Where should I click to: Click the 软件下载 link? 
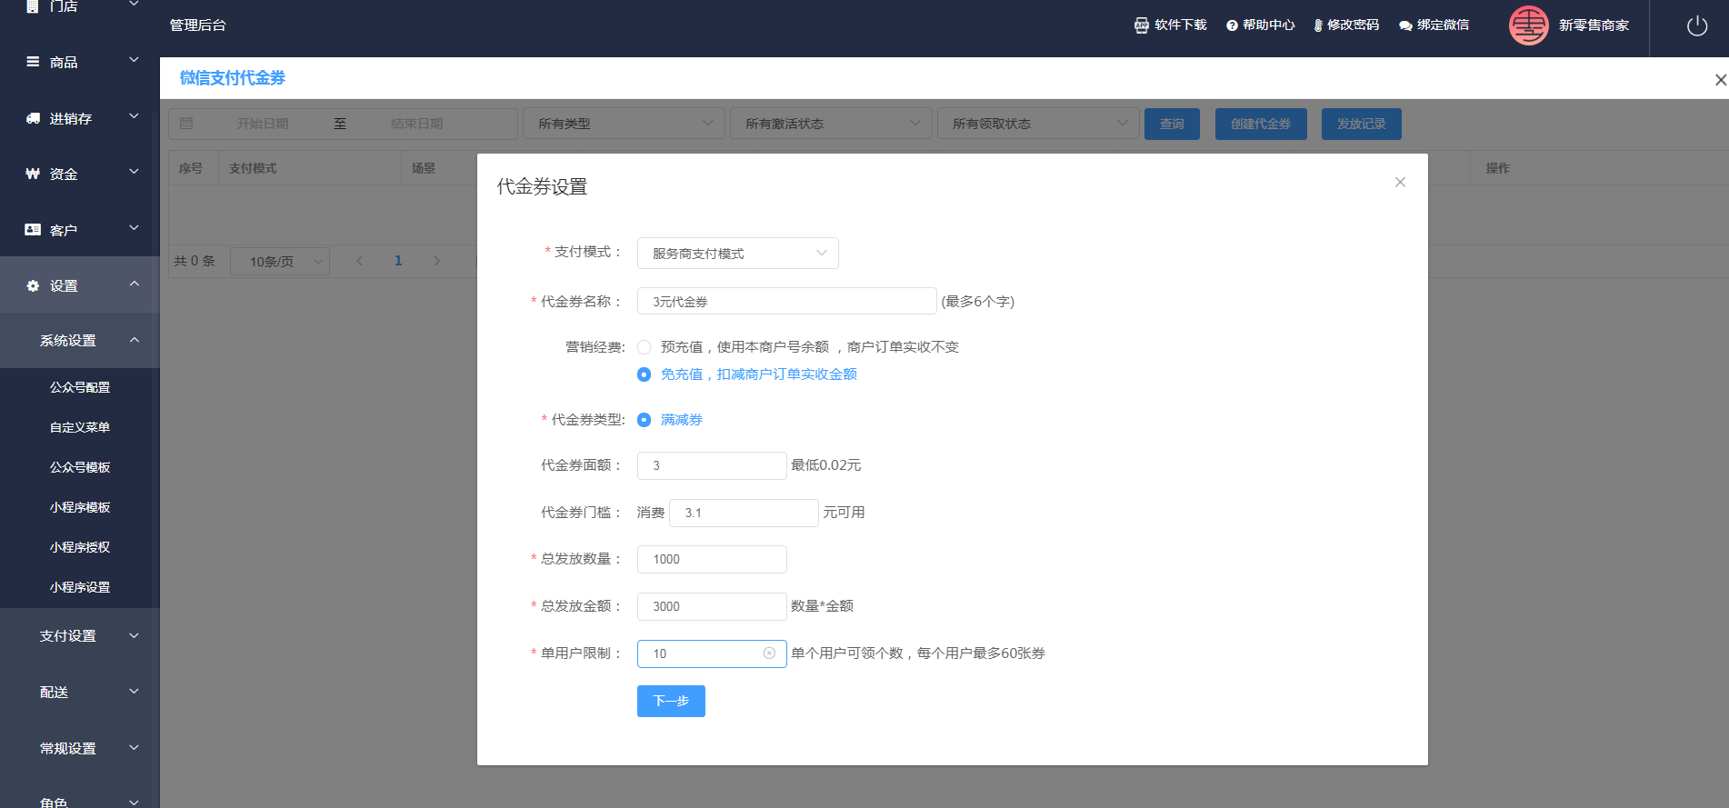point(1180,25)
